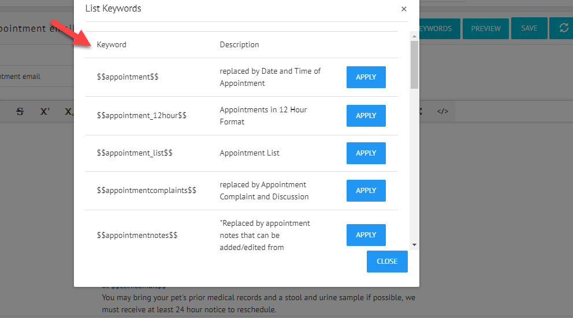Apply the $$appointment_list$$ keyword
The width and height of the screenshot is (573, 318).
pyautogui.click(x=366, y=153)
